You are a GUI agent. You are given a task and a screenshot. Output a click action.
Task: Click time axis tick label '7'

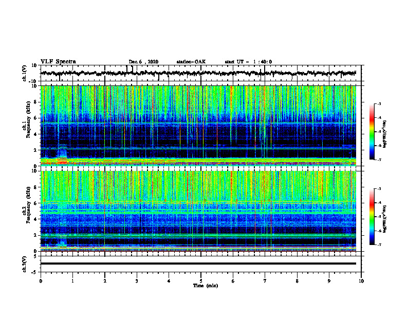[x=265, y=281]
